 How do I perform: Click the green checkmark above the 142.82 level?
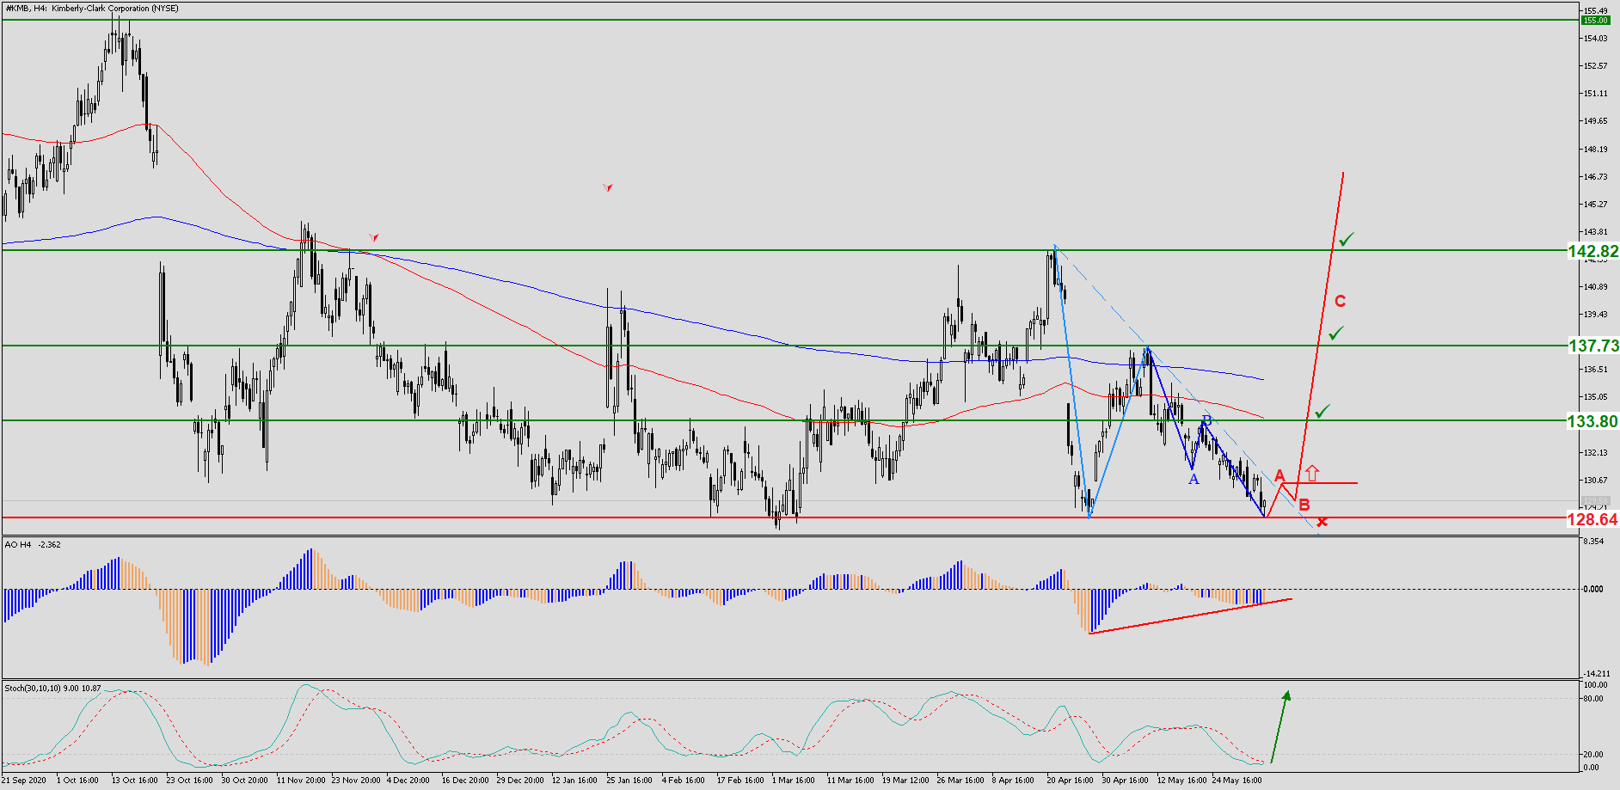click(1346, 239)
